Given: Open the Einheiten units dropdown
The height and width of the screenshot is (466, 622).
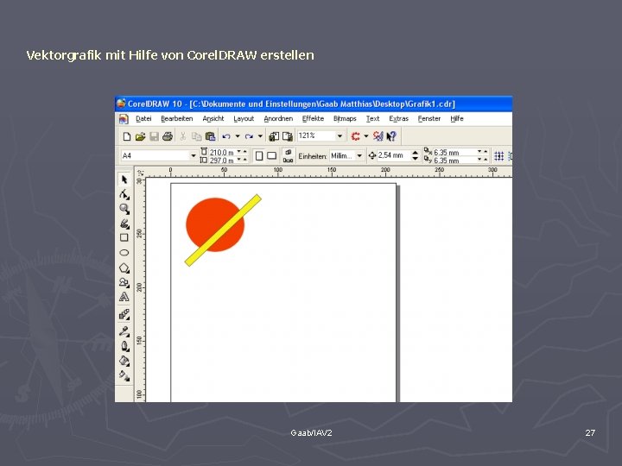Looking at the screenshot, I should (x=359, y=155).
